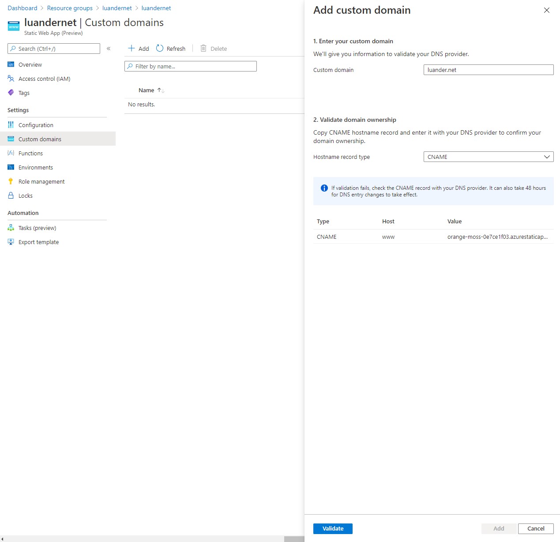Screen dimensions: 560x542
Task: Collapse the sidebar with double chevron
Action: point(109,49)
